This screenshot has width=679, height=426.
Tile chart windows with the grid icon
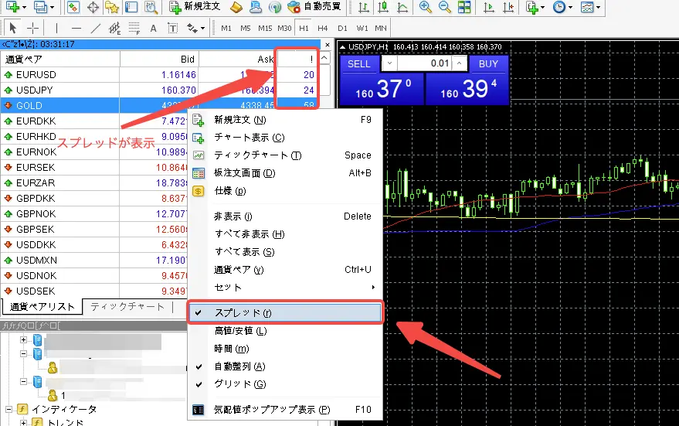pos(464,7)
